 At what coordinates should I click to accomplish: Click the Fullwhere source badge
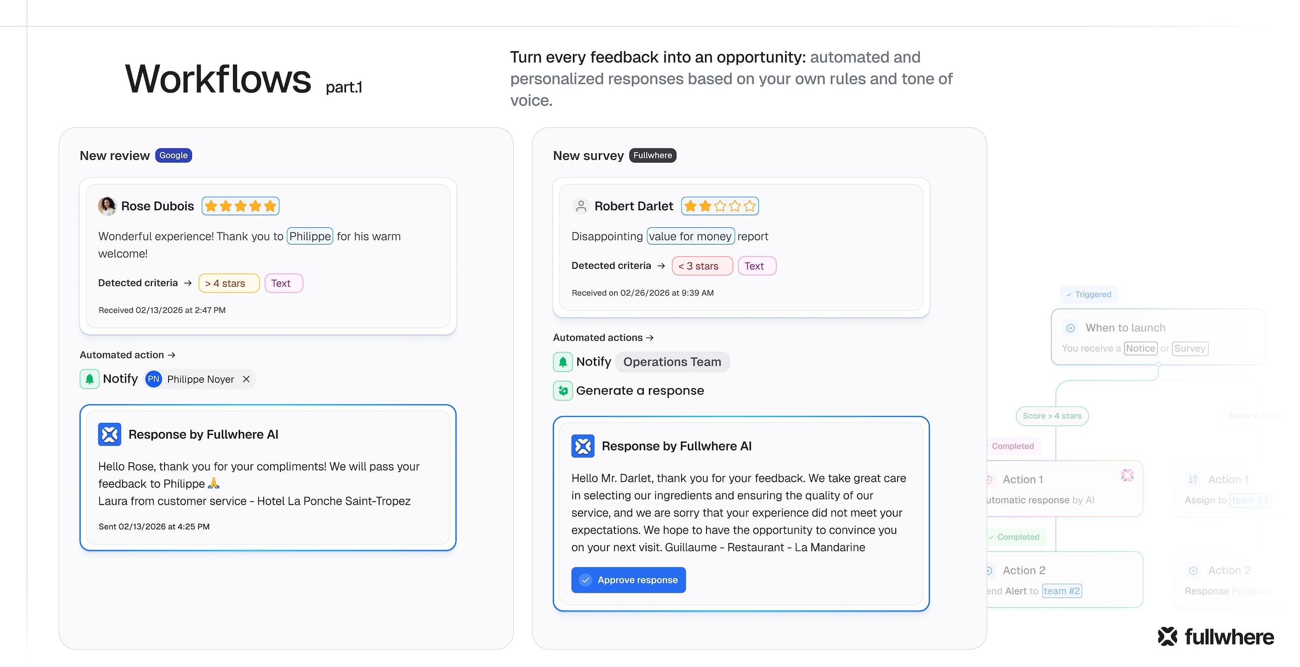tap(653, 156)
